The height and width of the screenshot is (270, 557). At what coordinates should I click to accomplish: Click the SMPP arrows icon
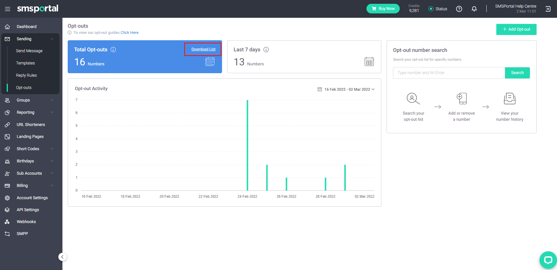8,234
